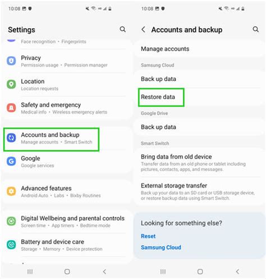Tap the Digital Wellbeing icon

point(11,221)
